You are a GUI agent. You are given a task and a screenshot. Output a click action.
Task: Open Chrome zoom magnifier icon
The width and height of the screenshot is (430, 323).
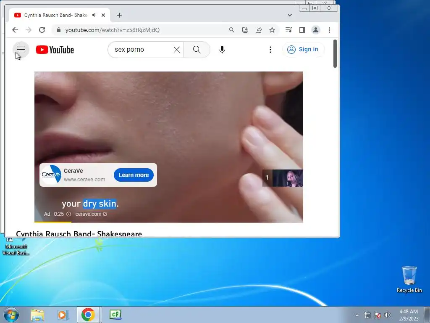(x=232, y=30)
